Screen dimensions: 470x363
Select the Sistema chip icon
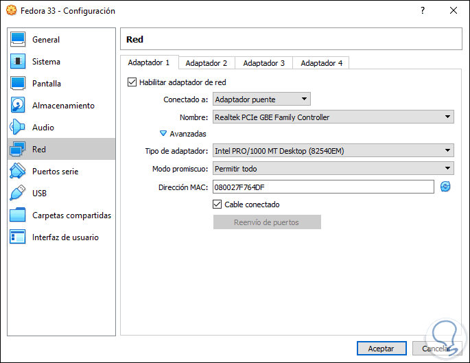pos(19,62)
